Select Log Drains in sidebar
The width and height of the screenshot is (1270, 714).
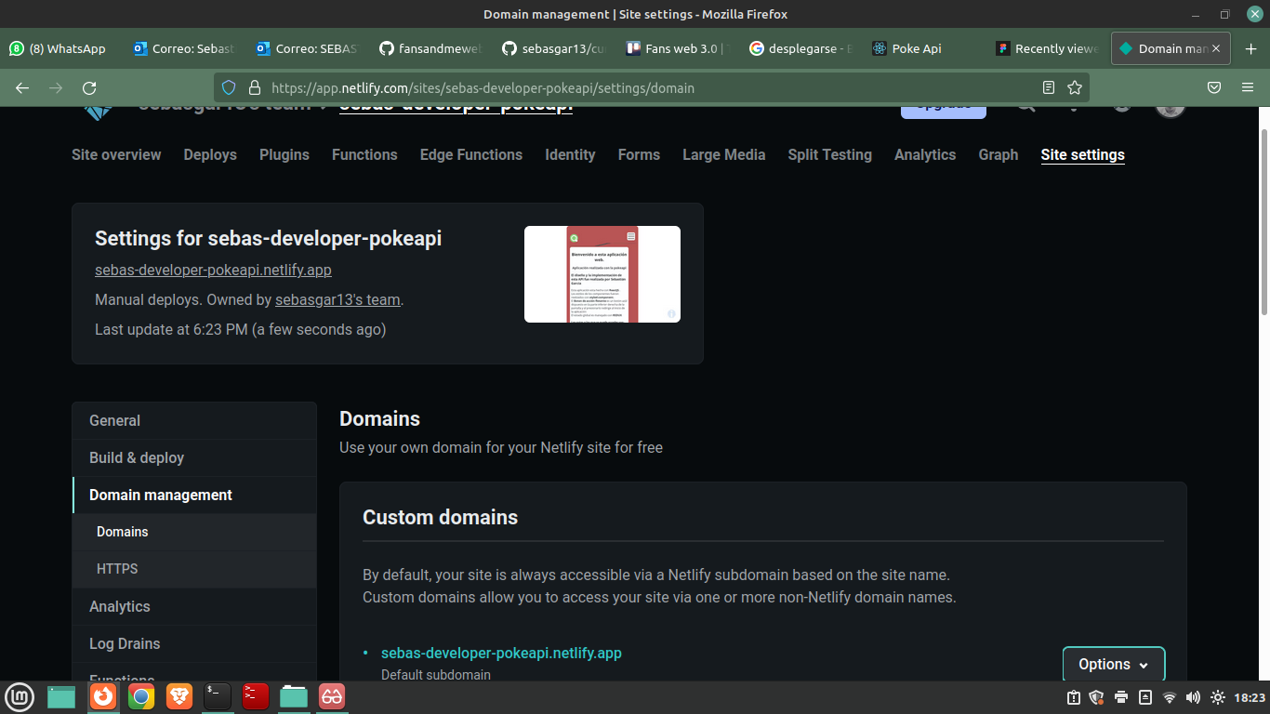(x=194, y=643)
